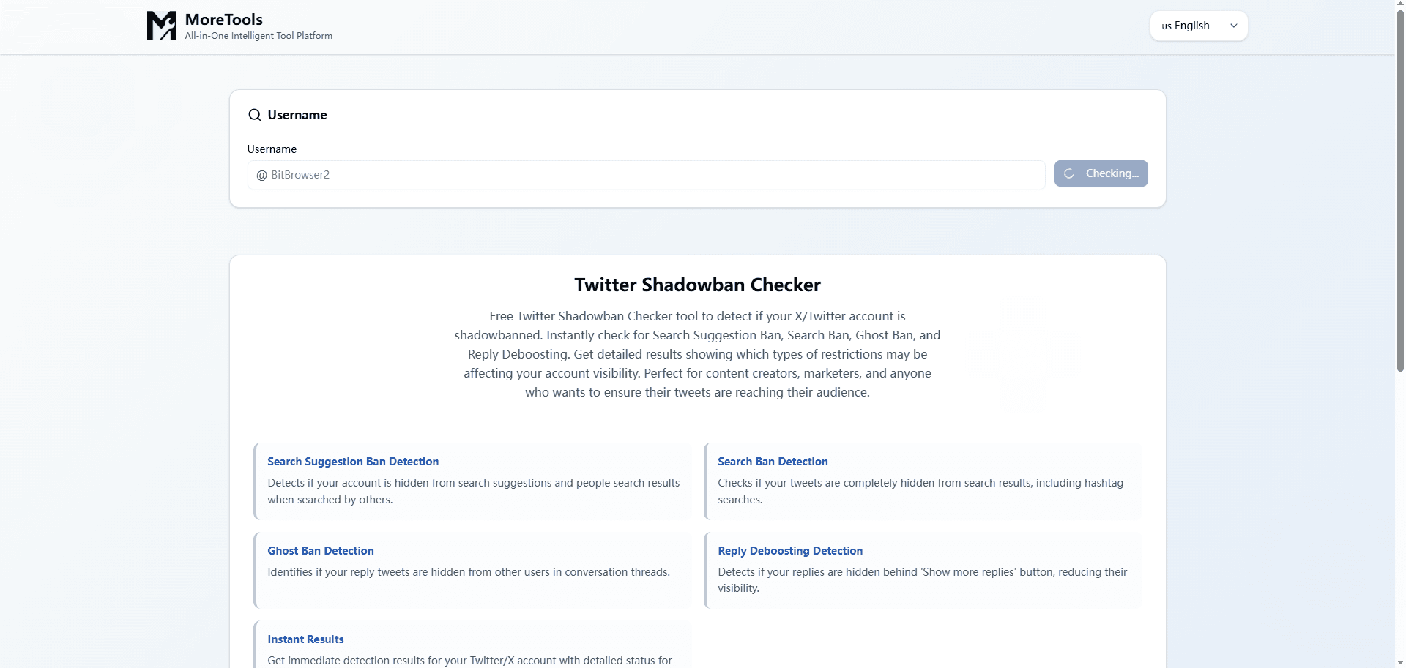
Task: Click the Ghost Ban Detection heading
Action: [x=321, y=551]
